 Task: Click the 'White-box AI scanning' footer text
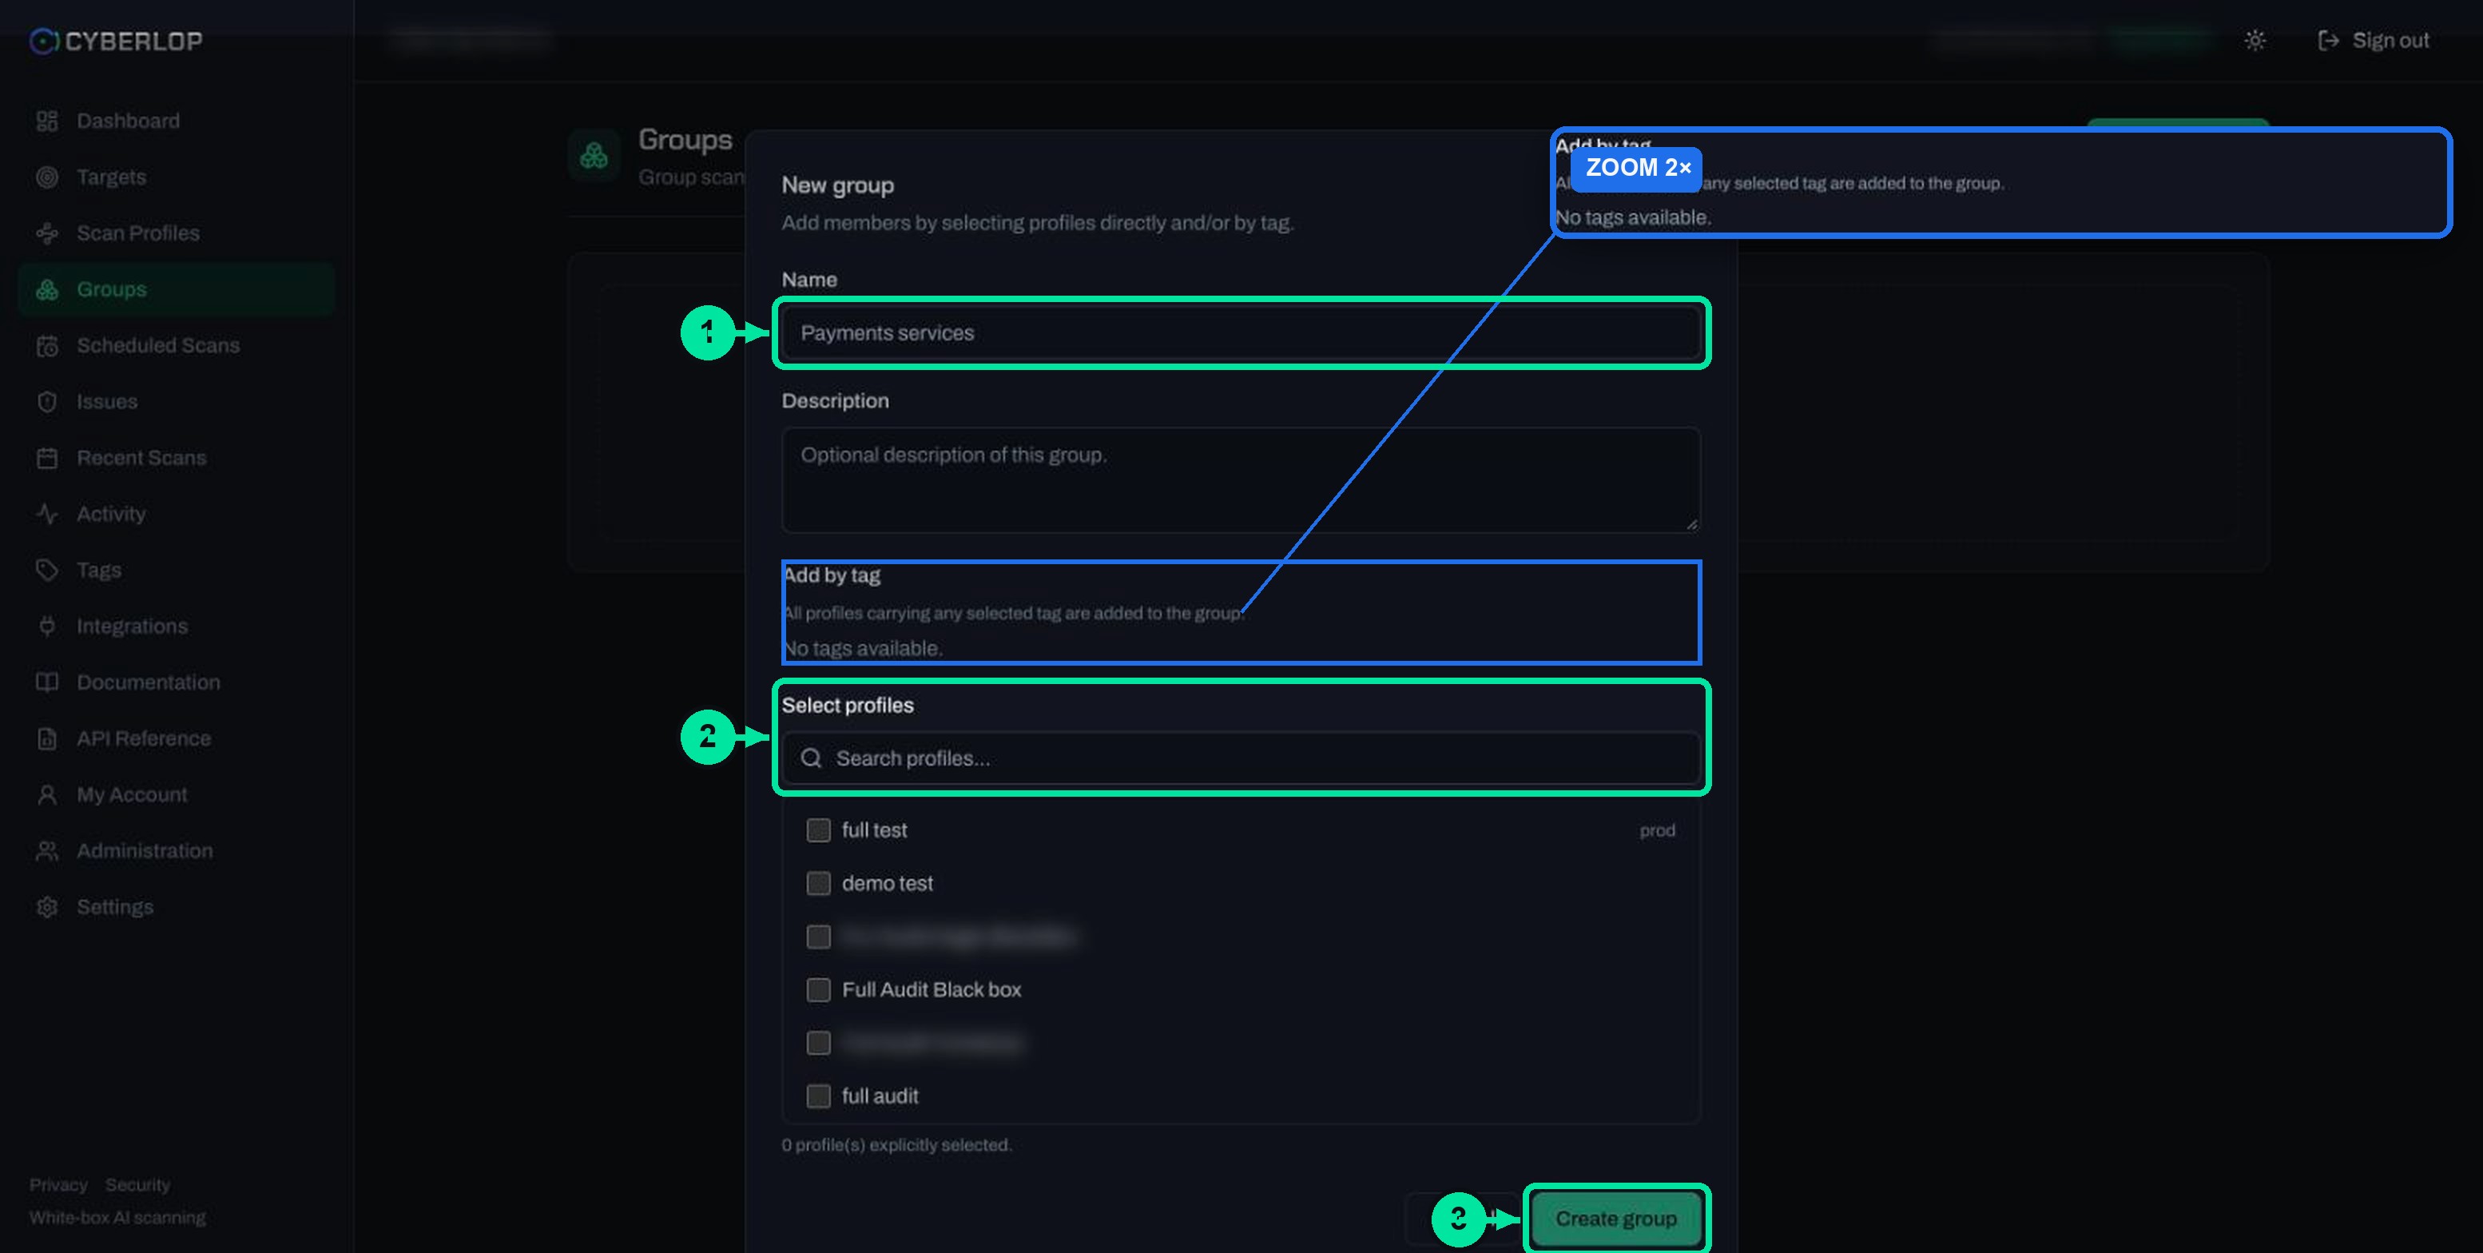click(x=117, y=1217)
